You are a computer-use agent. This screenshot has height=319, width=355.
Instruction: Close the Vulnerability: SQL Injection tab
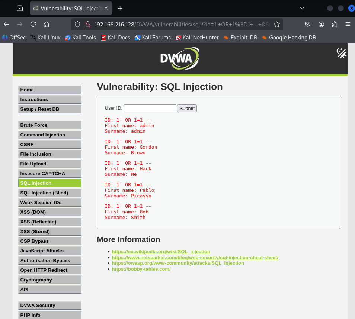[x=106, y=8]
